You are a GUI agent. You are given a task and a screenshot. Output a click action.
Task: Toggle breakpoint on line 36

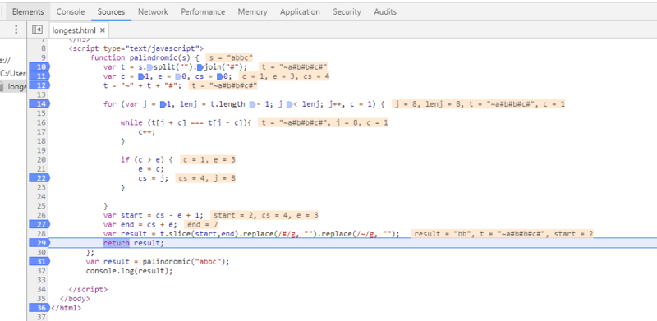click(39, 308)
